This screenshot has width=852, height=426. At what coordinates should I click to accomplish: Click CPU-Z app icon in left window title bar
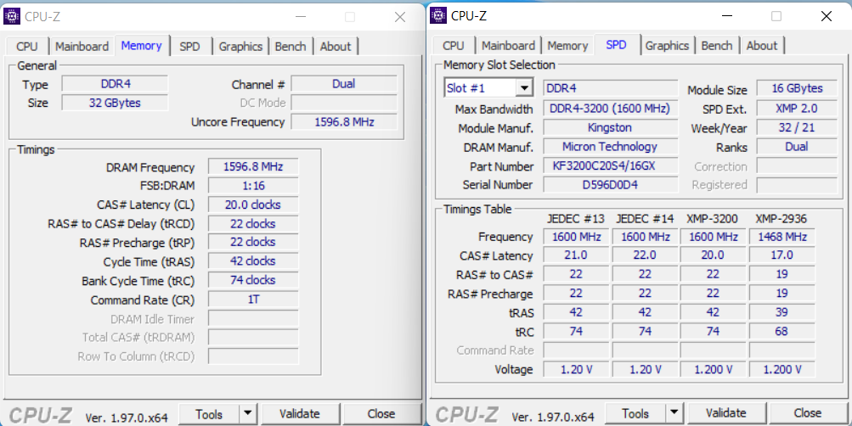11,16
